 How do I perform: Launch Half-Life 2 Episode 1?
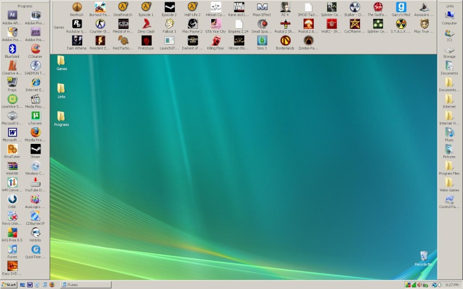coord(146,9)
